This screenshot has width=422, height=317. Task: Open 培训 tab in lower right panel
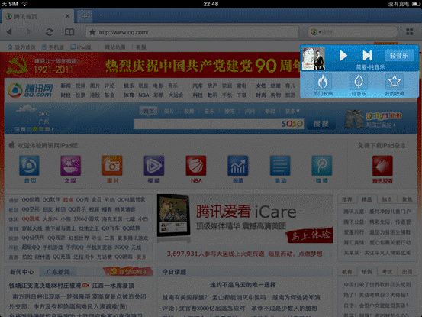(367, 272)
